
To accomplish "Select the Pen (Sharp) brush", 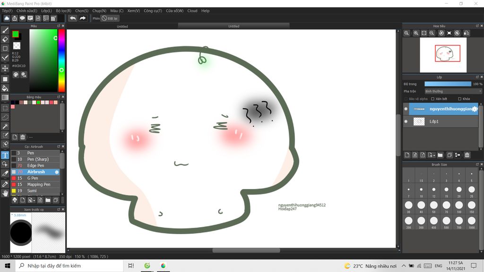I will point(35,159).
